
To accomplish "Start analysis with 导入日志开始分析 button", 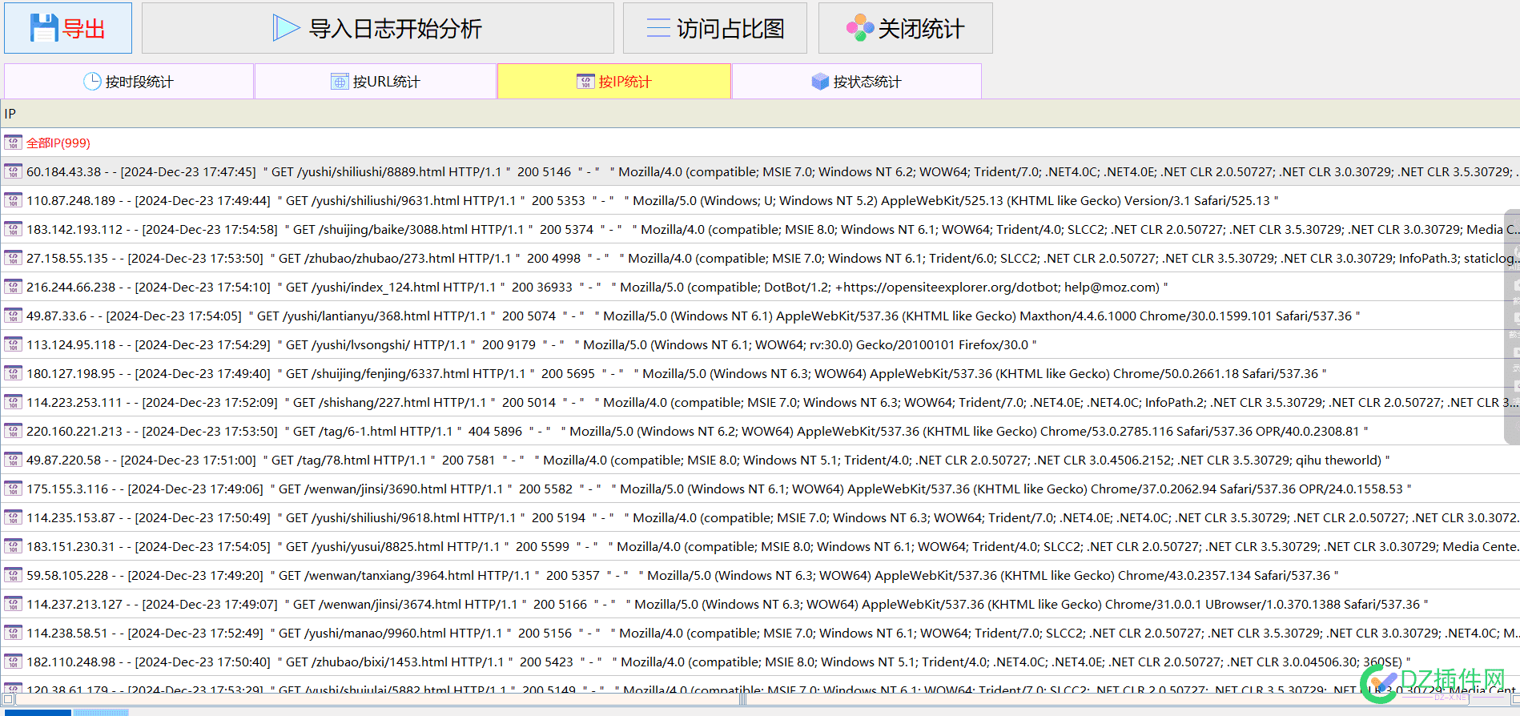I will click(x=378, y=28).
